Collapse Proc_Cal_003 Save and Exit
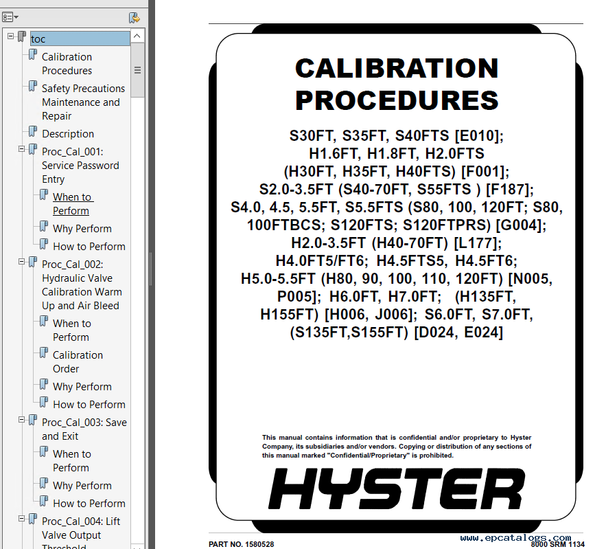Image resolution: width=606 pixels, height=549 pixels. pyautogui.click(x=22, y=420)
